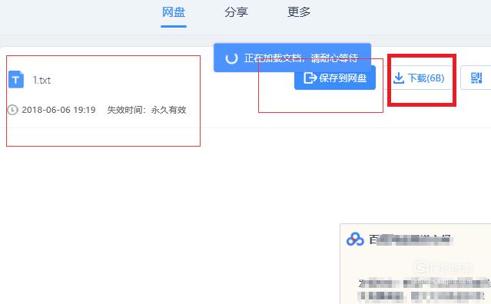
Task: Switch to the 网盘 tab
Action: tap(174, 12)
